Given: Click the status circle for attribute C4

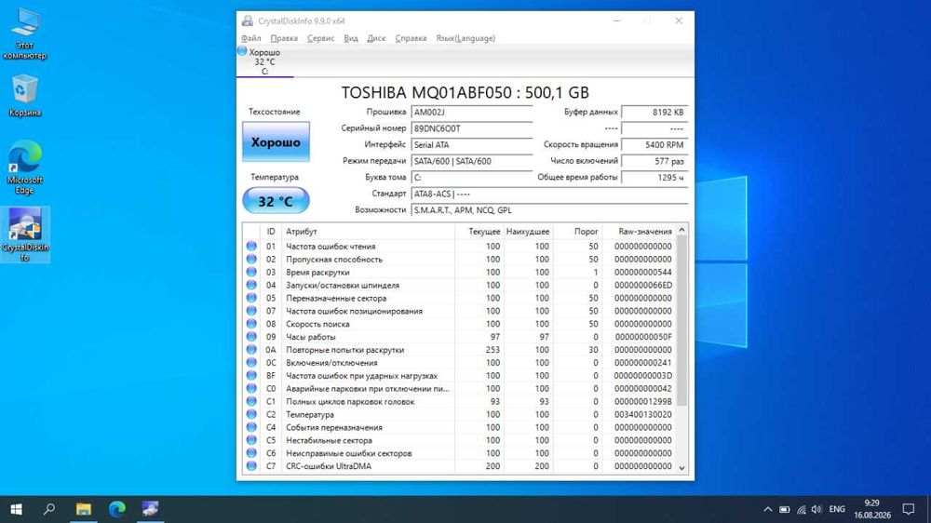Looking at the screenshot, I should point(251,427).
